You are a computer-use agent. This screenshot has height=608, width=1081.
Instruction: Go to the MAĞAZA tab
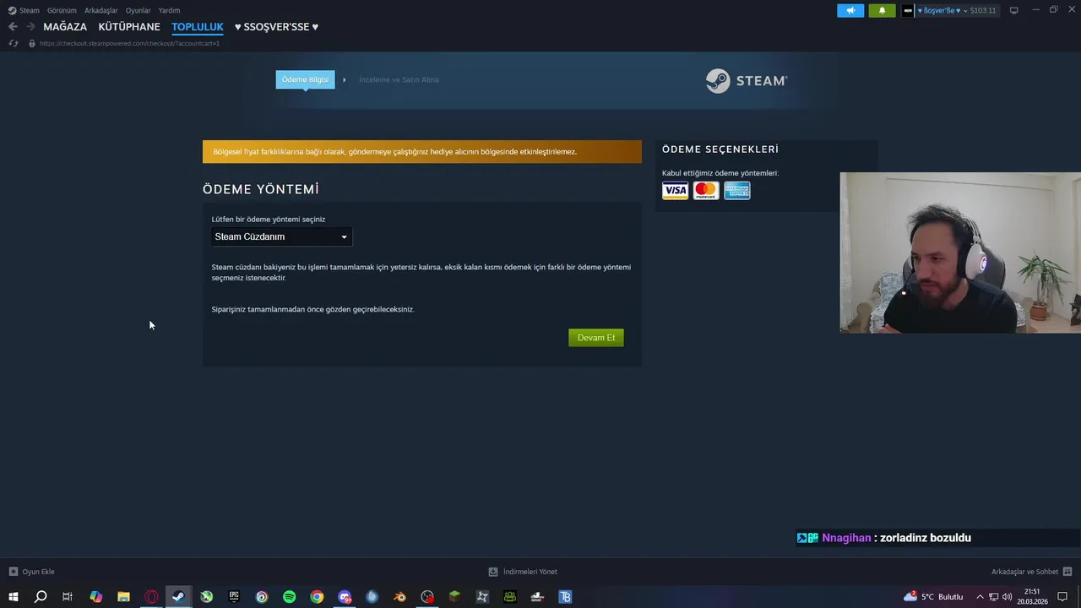pos(65,27)
